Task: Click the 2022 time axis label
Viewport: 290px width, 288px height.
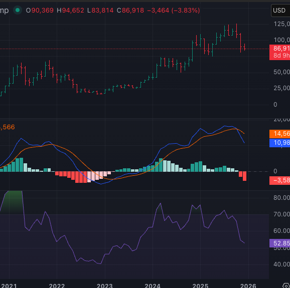Action: pos(57,285)
